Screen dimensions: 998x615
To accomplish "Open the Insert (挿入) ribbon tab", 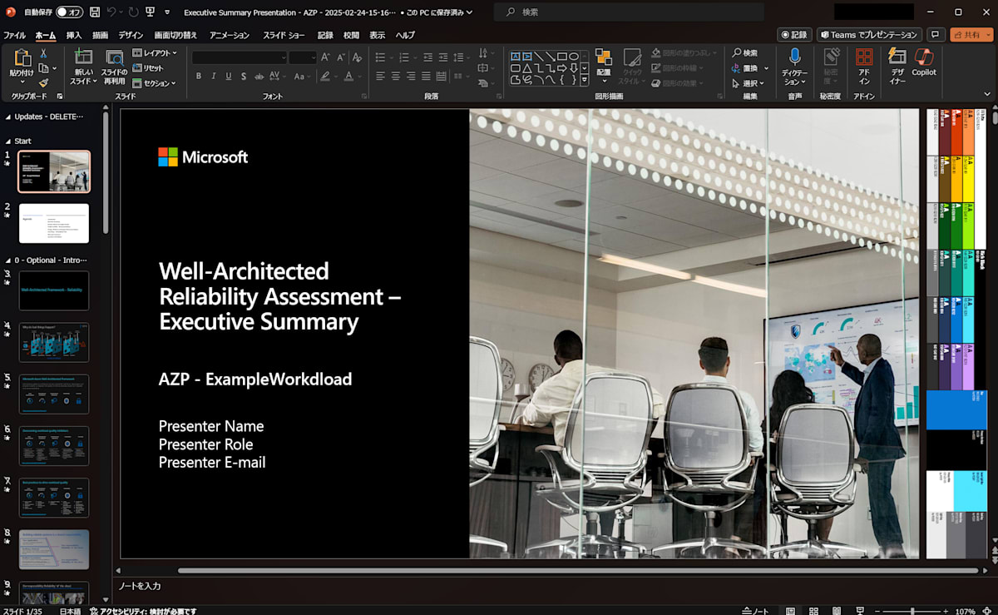I will tap(74, 35).
